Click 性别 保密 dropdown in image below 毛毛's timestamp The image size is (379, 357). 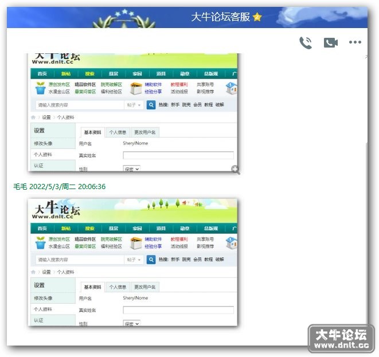(131, 323)
